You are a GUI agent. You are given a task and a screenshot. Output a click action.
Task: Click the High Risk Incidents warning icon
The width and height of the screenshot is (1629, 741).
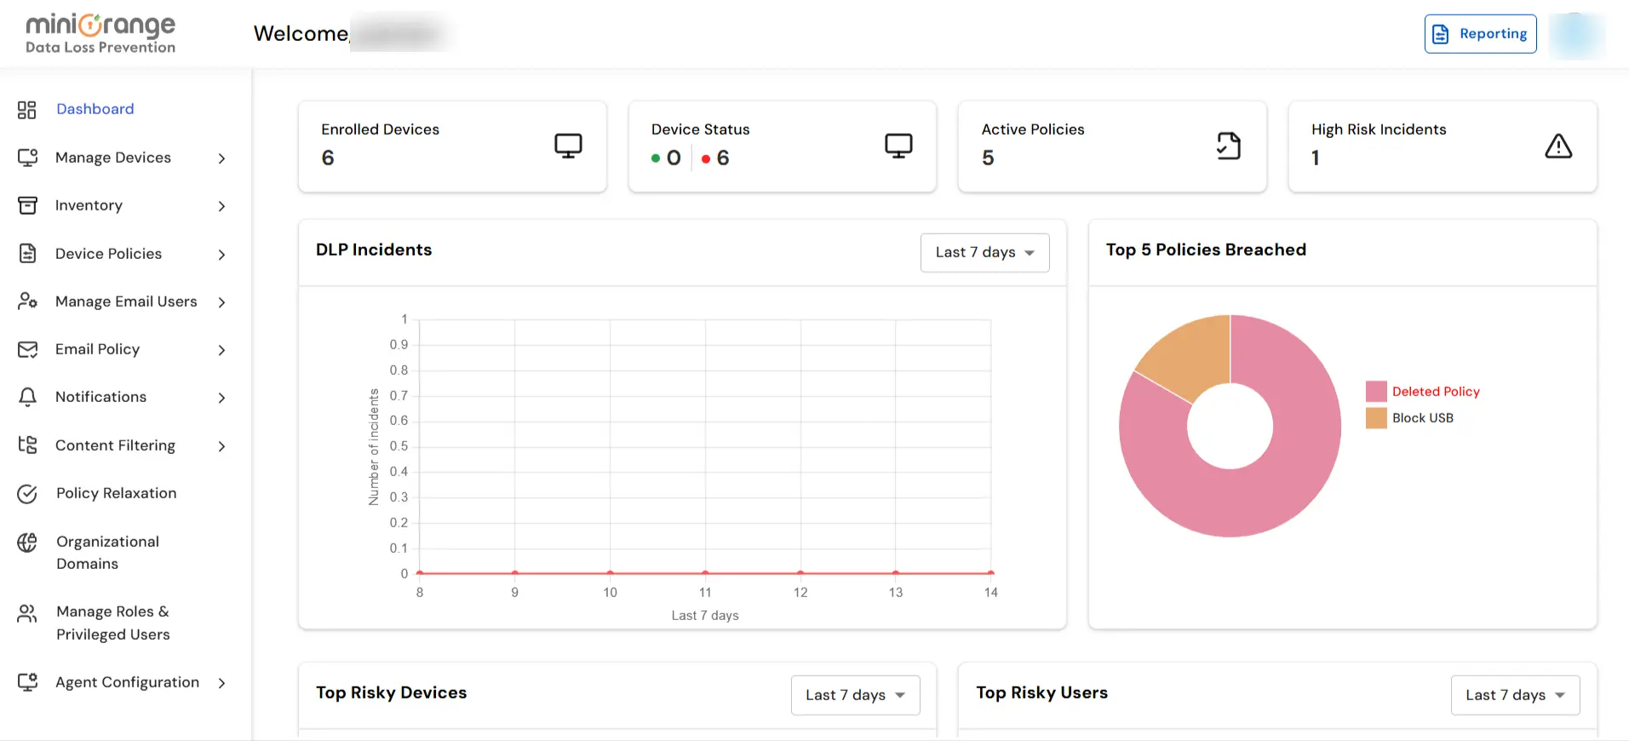(1558, 146)
